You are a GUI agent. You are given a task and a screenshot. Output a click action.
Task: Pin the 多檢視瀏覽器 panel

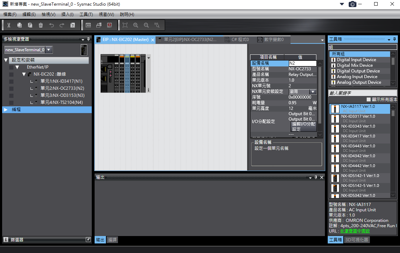coord(89,39)
